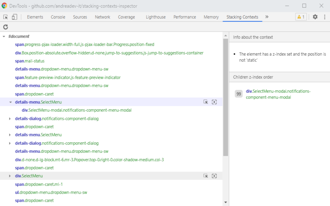This screenshot has width=330, height=206.
Task: Open the three-dot DevTools customization menu
Action: coord(325,17)
